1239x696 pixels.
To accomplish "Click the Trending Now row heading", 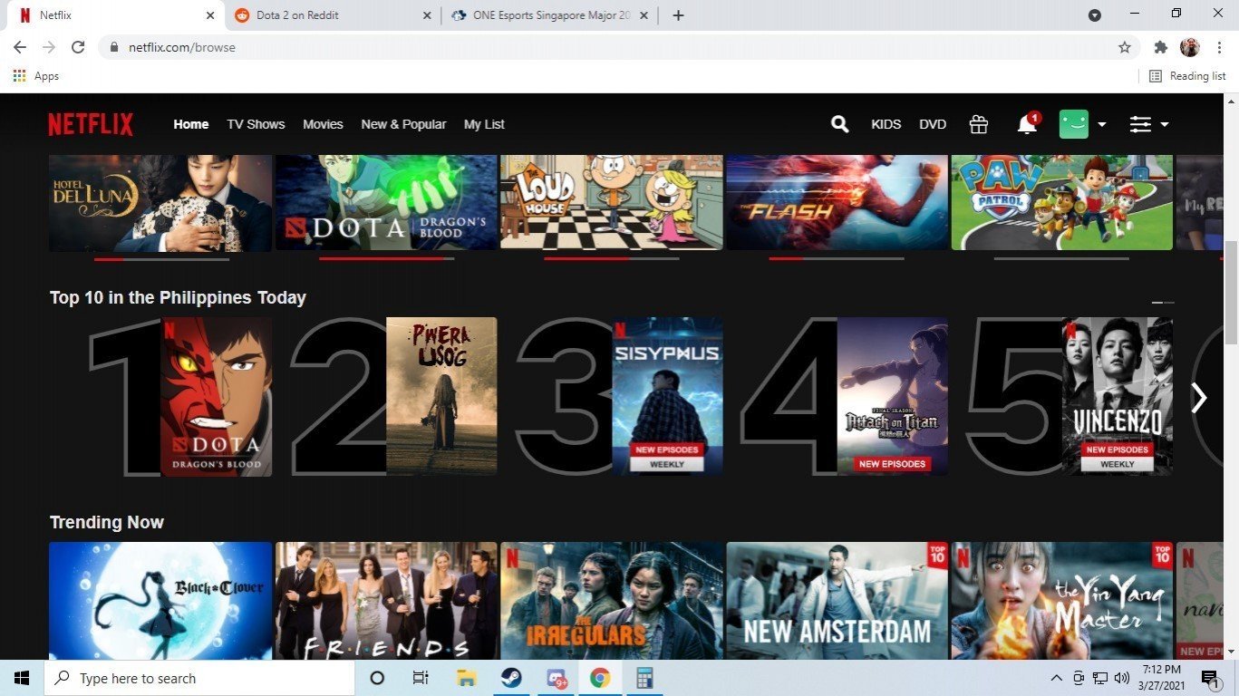I will (107, 522).
